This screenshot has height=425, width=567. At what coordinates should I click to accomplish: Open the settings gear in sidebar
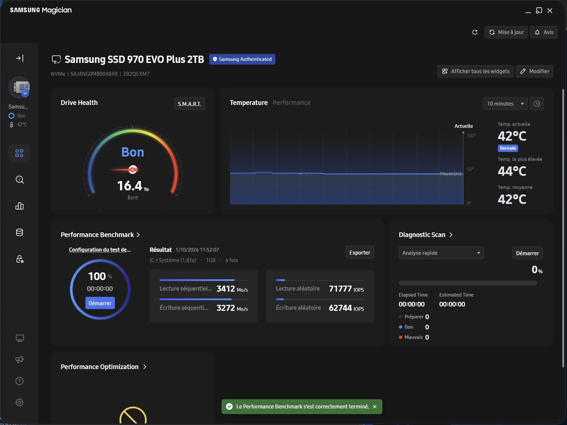(x=20, y=402)
